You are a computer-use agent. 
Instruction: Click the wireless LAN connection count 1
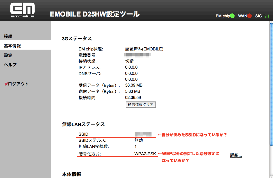(x=136, y=146)
